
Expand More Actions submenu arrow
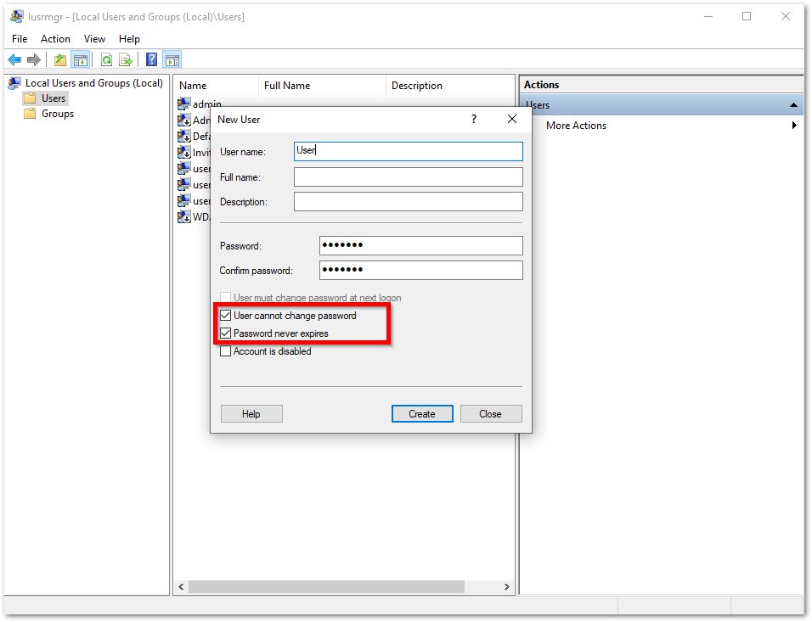(794, 126)
